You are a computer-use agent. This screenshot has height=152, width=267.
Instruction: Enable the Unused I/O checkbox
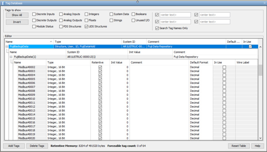[x=133, y=20]
